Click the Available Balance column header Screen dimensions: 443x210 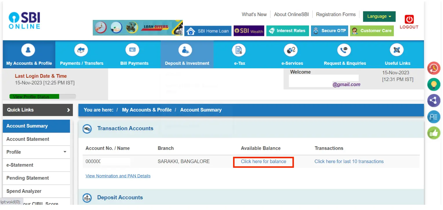(x=261, y=148)
